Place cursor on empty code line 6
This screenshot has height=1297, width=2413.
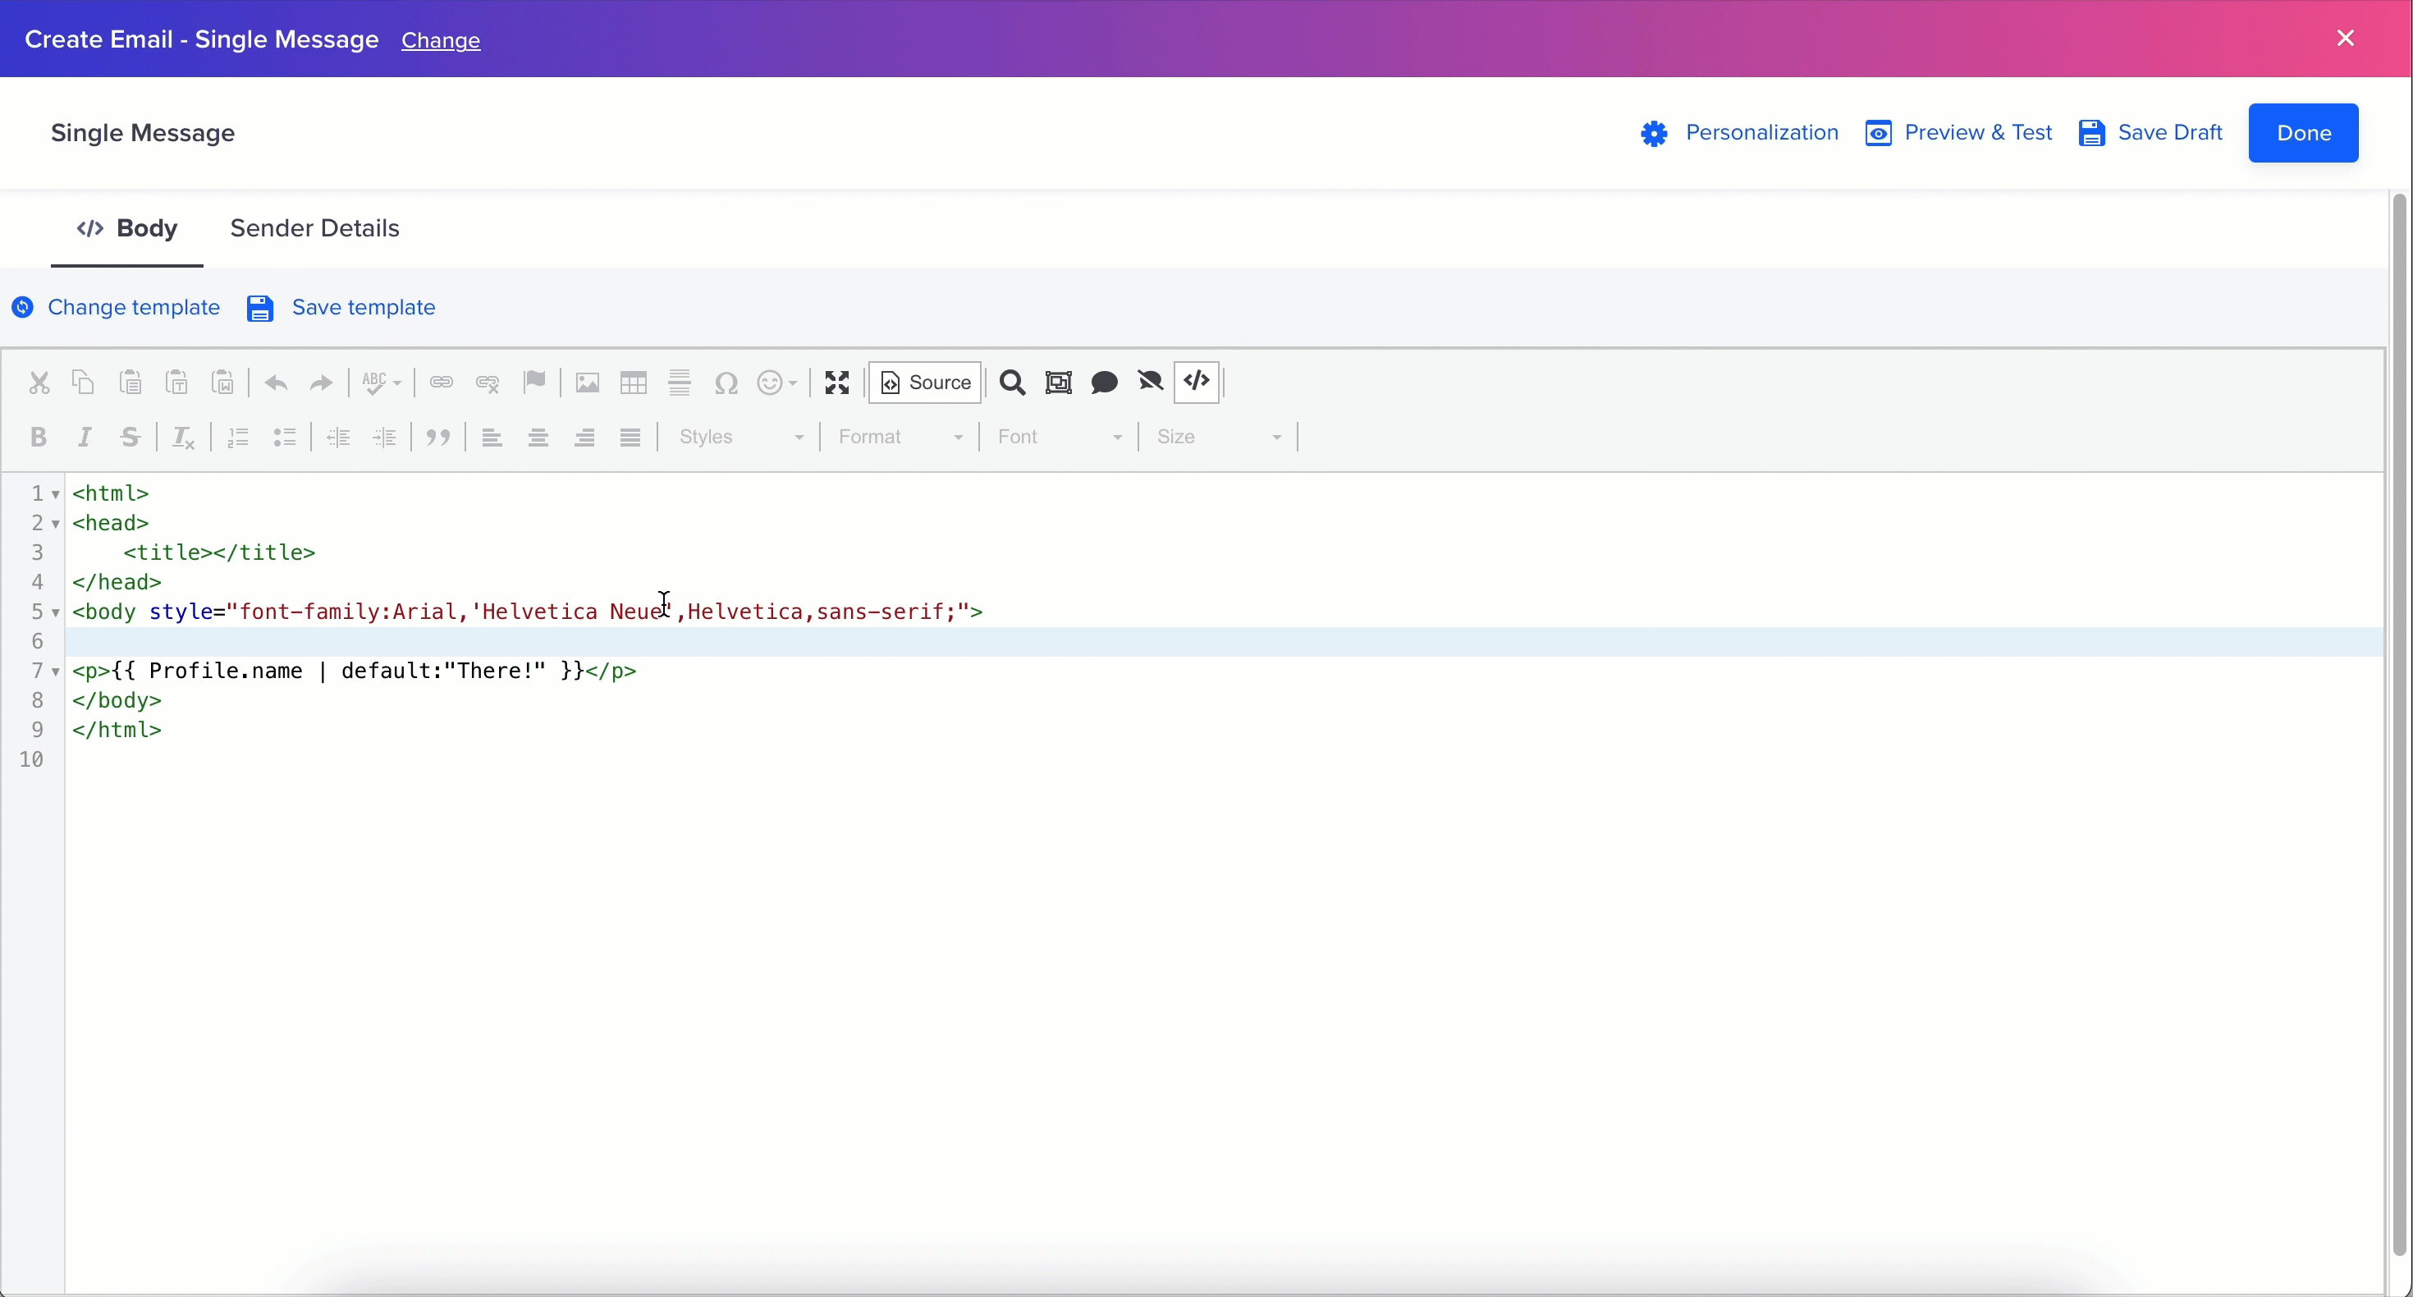click(1224, 642)
